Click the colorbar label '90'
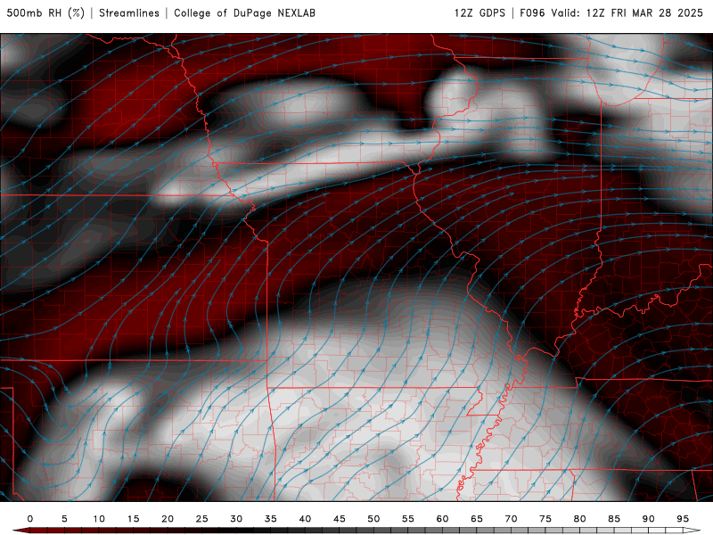Image resolution: width=713 pixels, height=535 pixels. coord(648,519)
